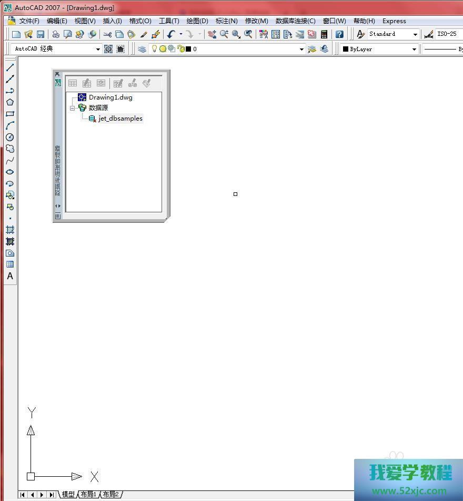Open the 数据库连接(C) menu
463x501 pixels.
tap(295, 21)
